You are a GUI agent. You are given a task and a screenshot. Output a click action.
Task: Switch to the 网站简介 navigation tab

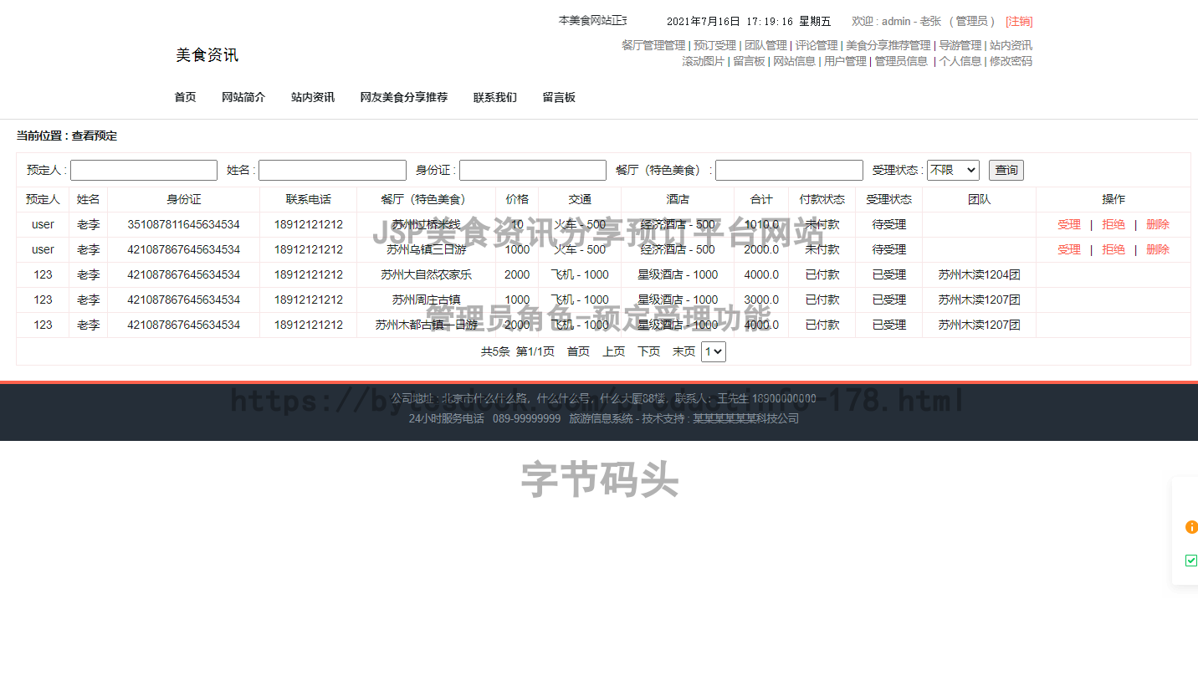(x=243, y=97)
